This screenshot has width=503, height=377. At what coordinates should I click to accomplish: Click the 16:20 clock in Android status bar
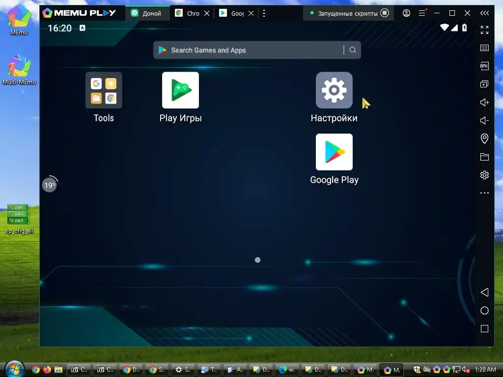(59, 28)
